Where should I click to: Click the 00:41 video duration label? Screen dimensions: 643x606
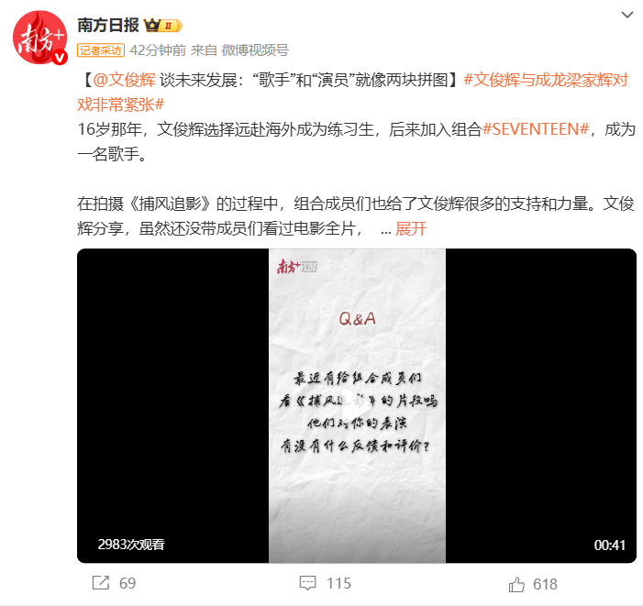click(609, 545)
